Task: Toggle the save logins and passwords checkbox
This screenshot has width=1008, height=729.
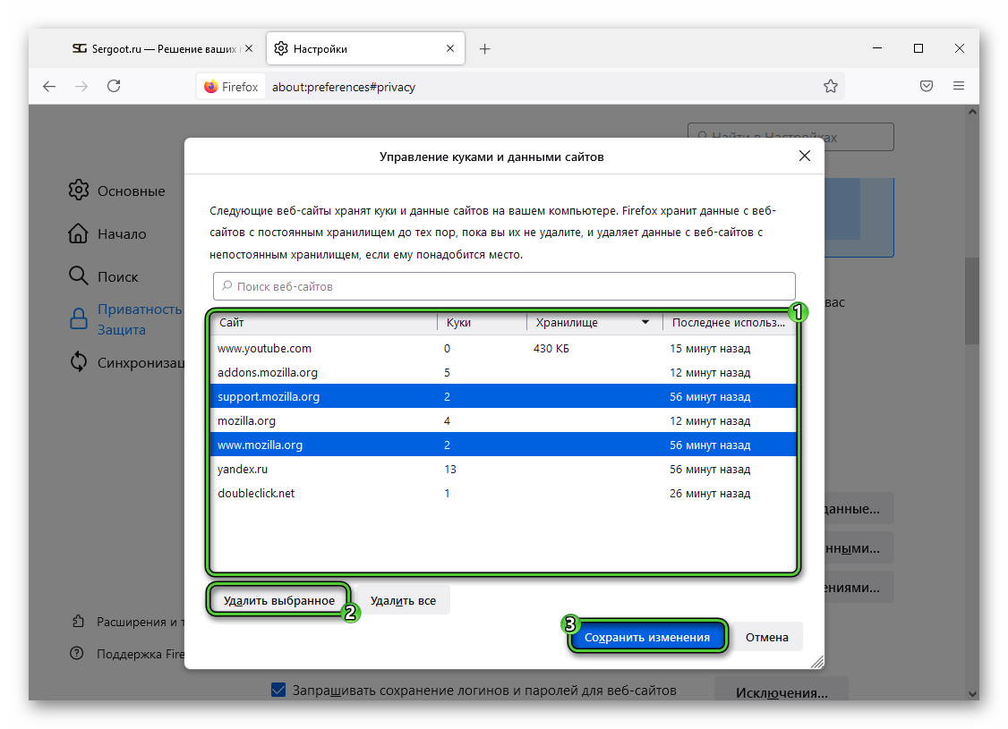Action: [278, 690]
